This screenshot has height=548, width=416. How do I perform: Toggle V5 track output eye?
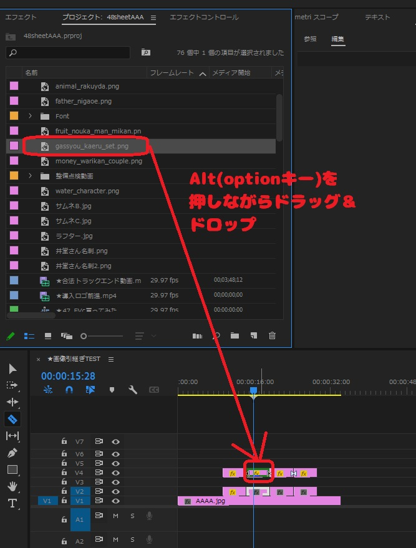[116, 463]
